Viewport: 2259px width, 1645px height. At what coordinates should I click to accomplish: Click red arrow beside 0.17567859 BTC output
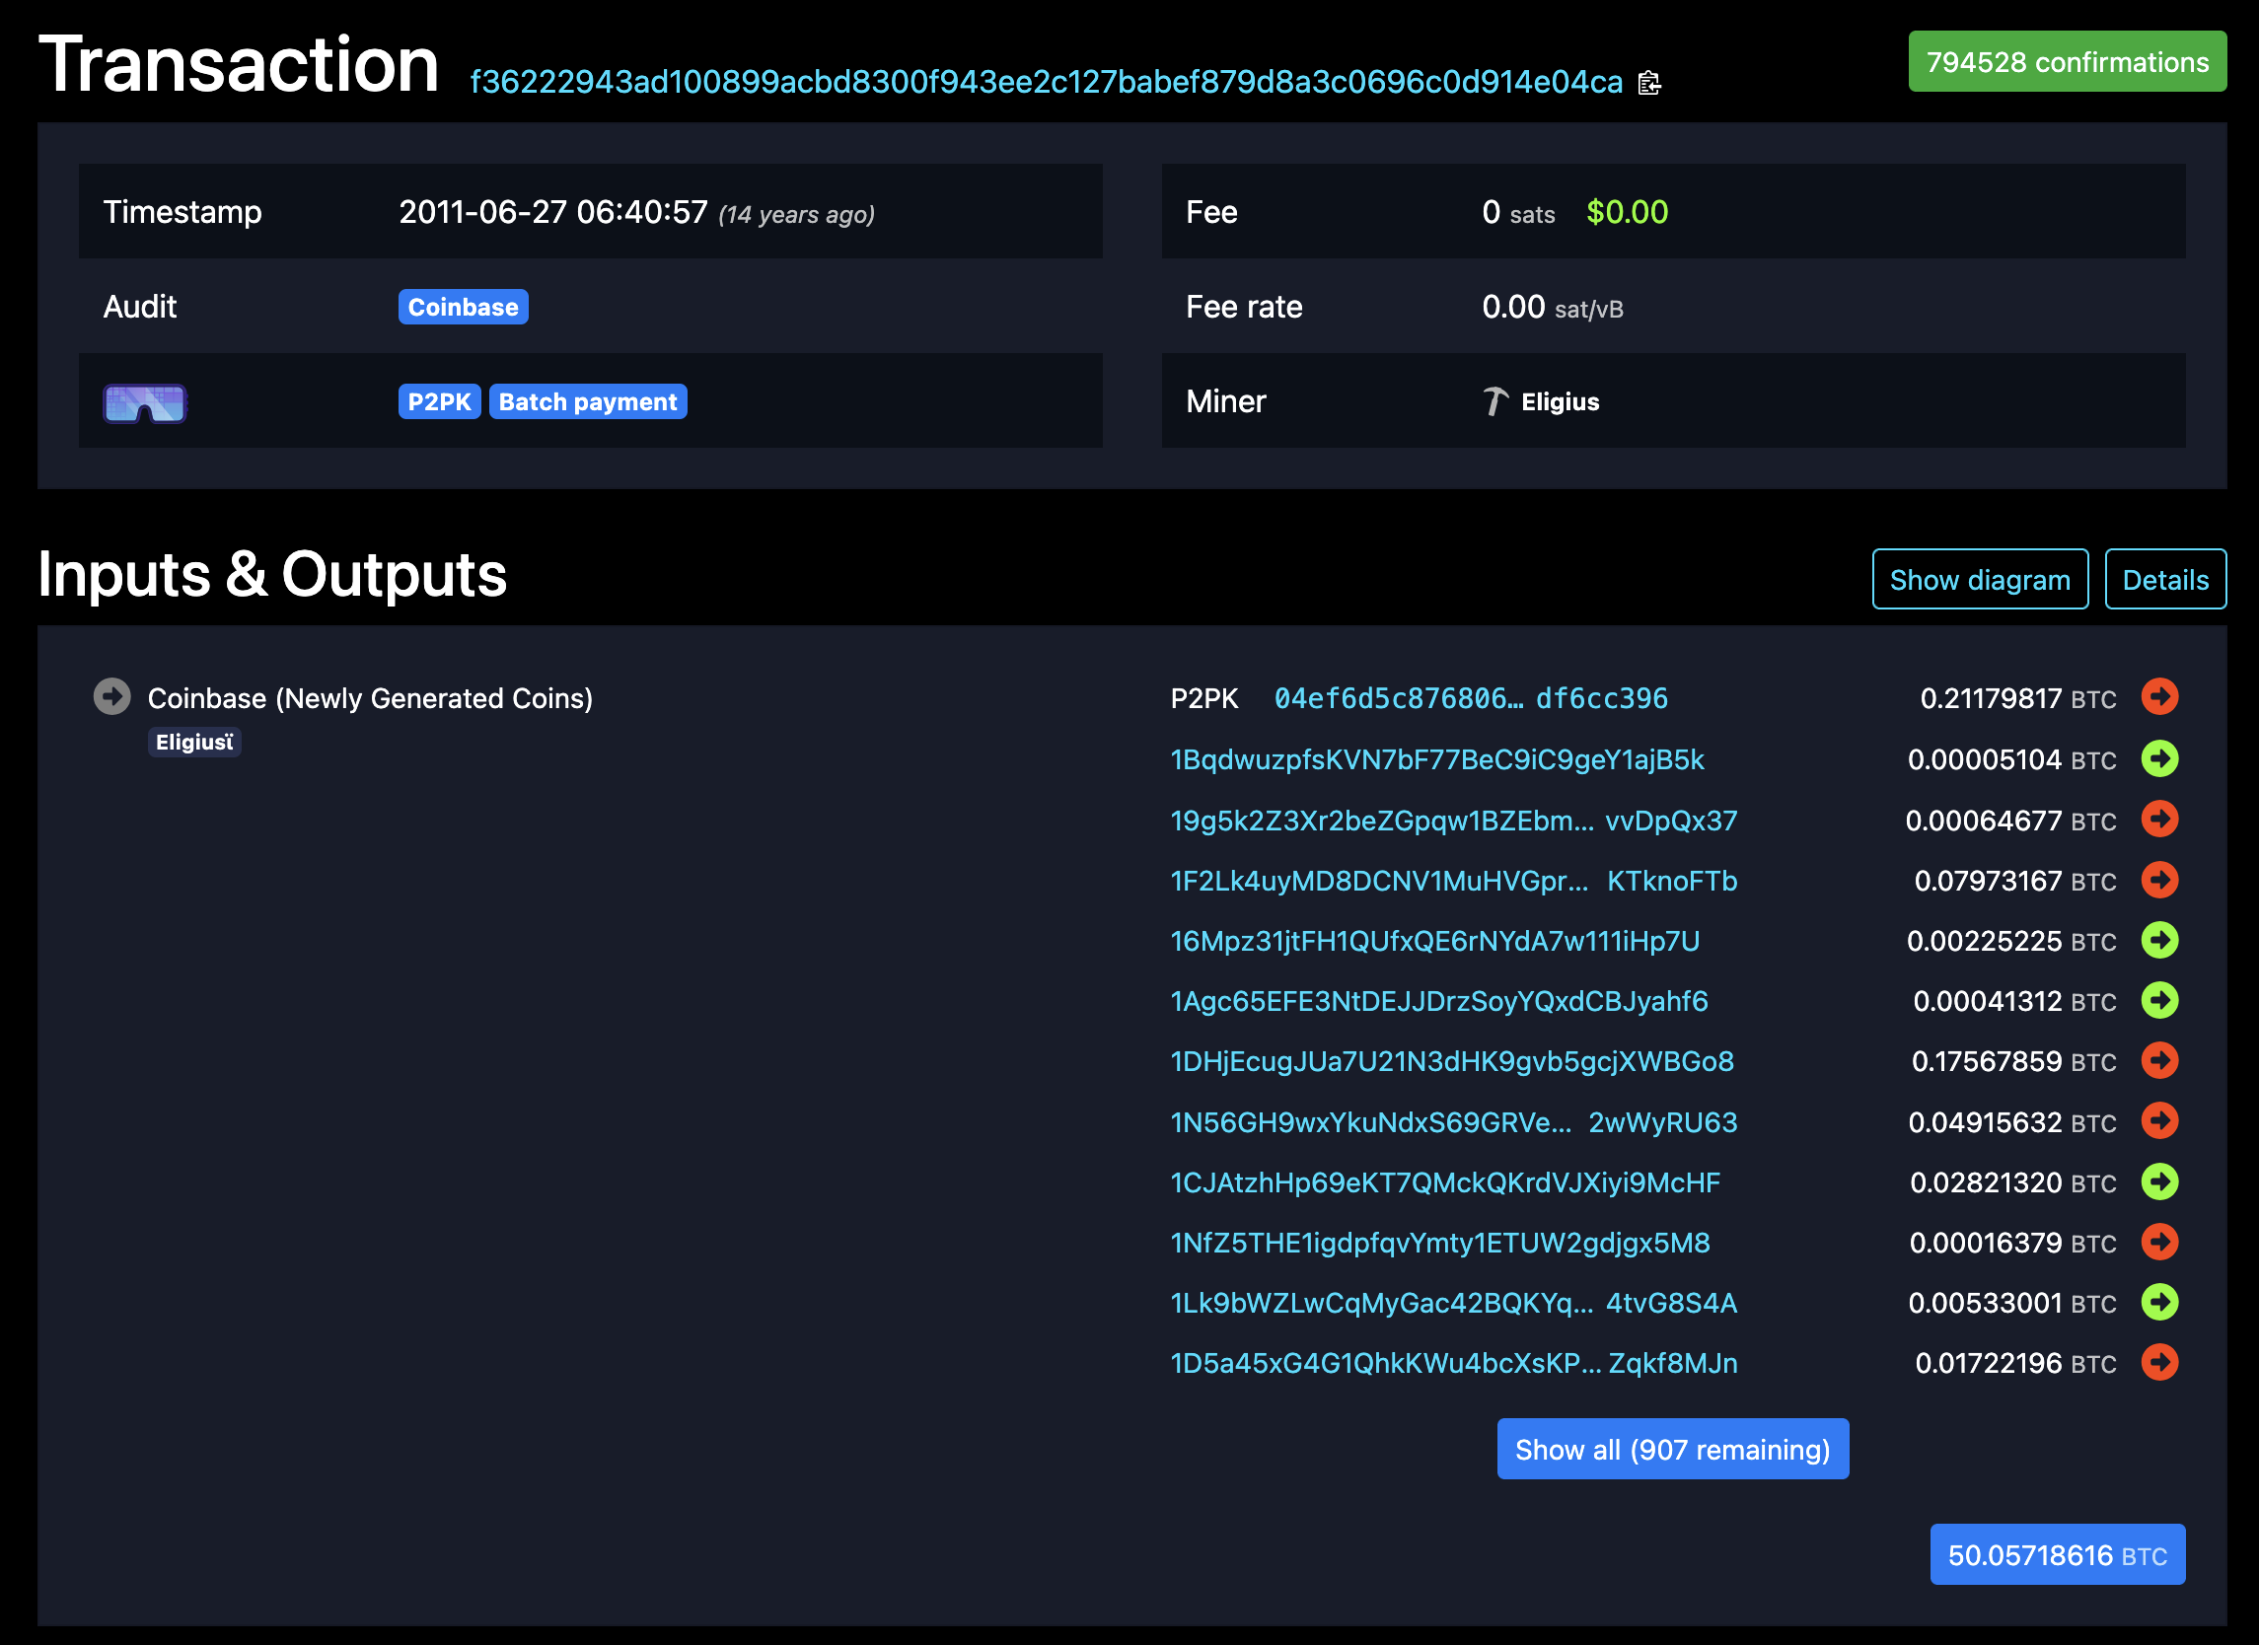[2159, 1060]
